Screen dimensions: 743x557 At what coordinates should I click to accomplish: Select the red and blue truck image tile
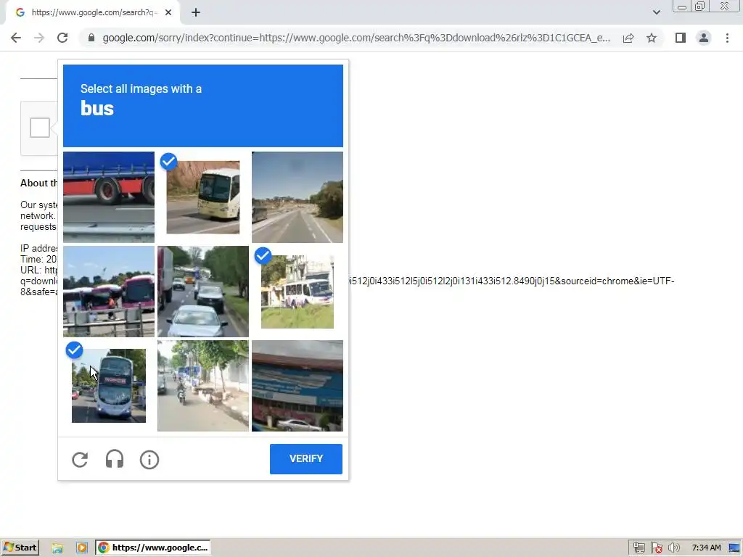[109, 197]
